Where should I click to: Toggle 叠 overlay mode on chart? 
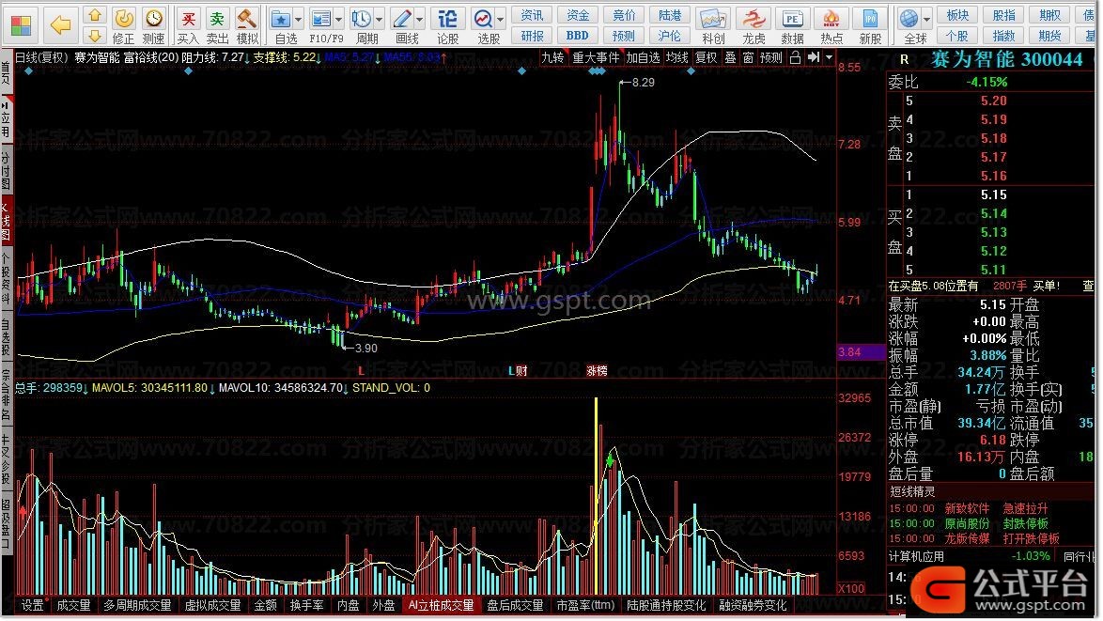pyautogui.click(x=731, y=57)
